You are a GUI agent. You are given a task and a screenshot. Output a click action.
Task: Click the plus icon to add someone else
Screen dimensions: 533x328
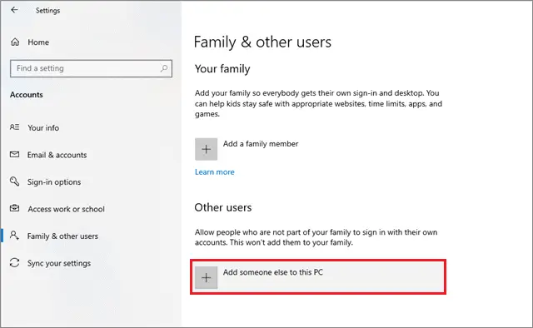[x=206, y=278]
